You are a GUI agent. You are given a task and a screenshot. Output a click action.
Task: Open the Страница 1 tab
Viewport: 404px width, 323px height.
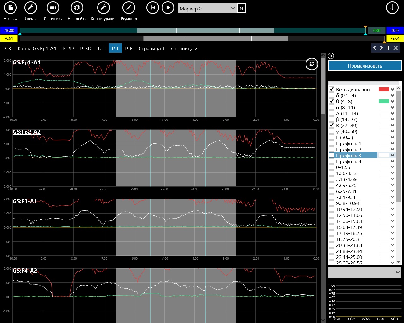click(x=151, y=48)
